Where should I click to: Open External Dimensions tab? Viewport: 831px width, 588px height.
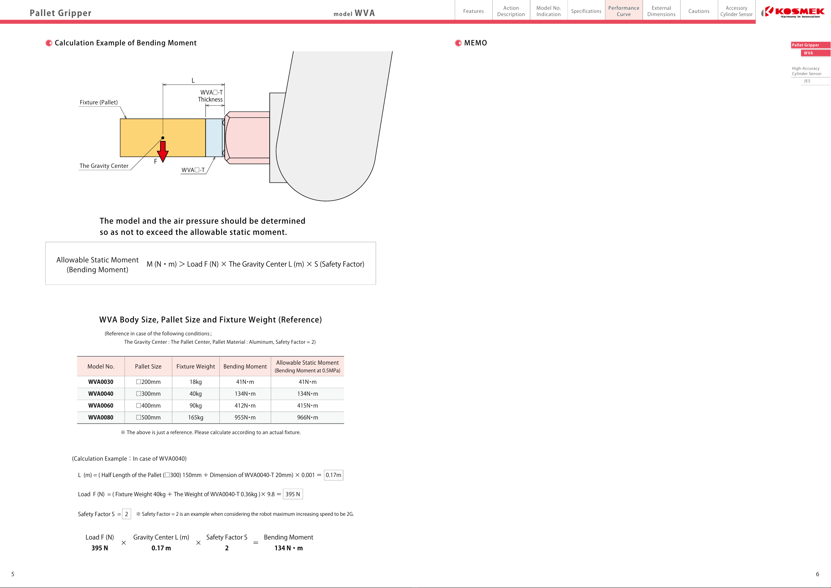coord(661,11)
